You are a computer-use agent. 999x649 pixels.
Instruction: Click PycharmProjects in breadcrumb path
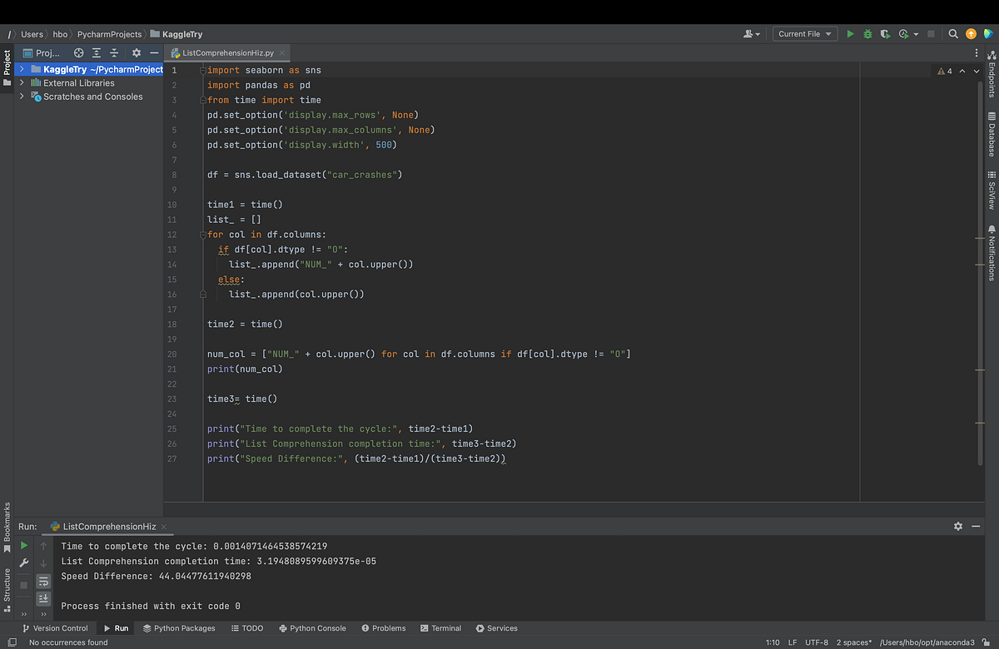[x=111, y=34]
